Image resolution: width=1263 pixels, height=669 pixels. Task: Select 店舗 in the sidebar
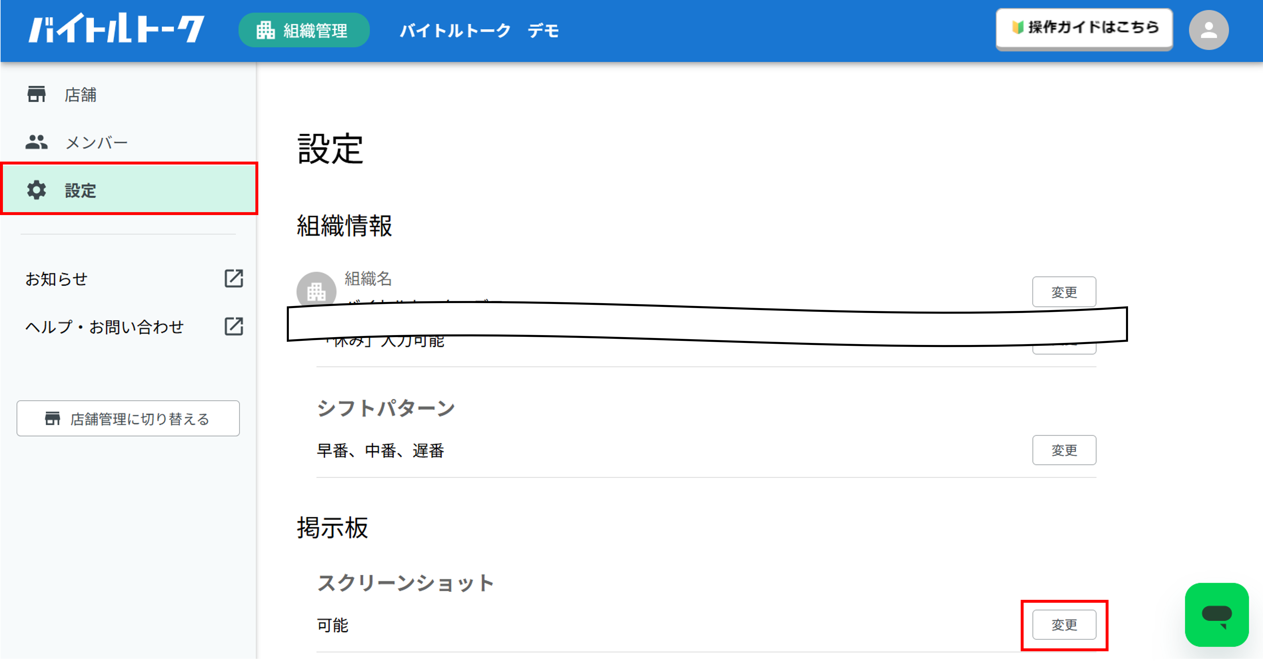point(129,94)
